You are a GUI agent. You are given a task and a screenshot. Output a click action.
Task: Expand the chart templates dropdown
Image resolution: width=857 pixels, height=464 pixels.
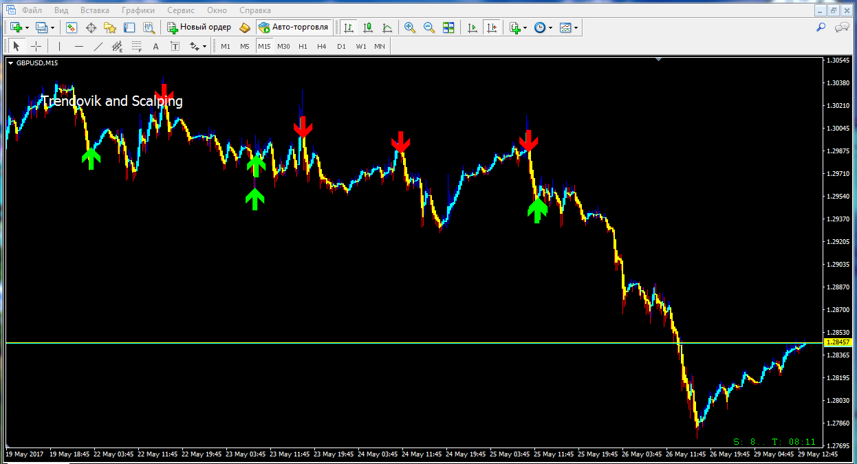pyautogui.click(x=576, y=27)
